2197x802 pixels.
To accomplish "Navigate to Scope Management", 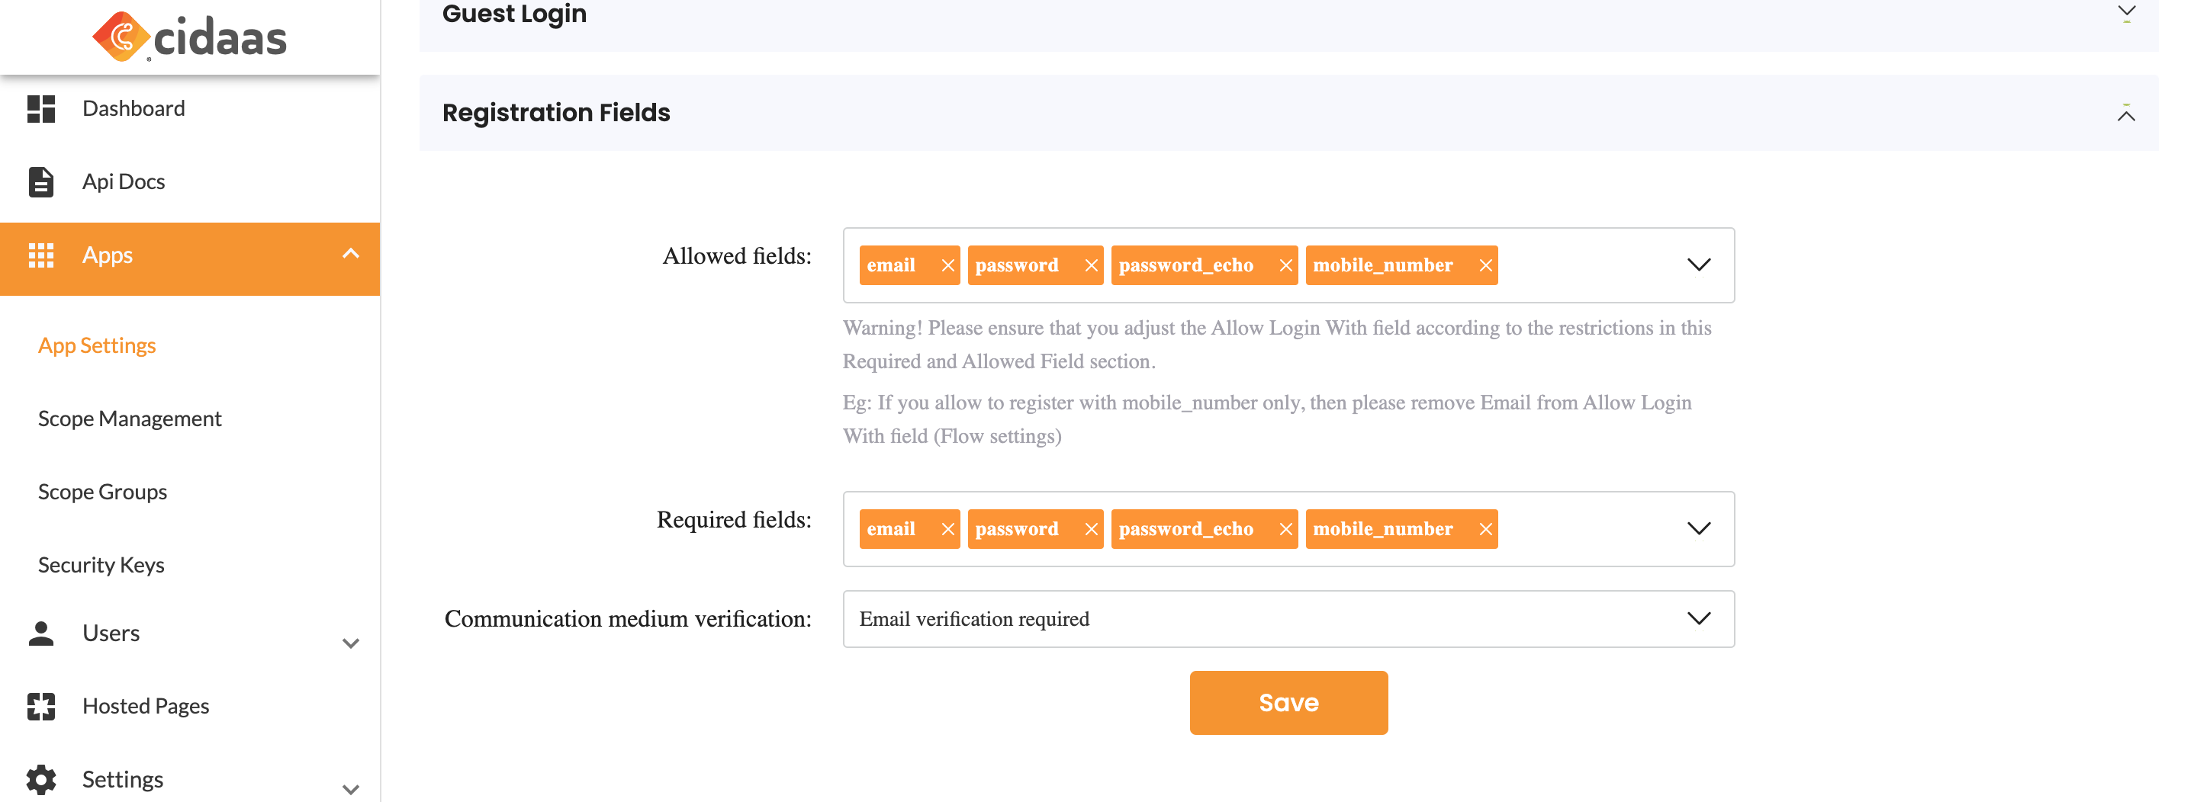I will pyautogui.click(x=130, y=419).
